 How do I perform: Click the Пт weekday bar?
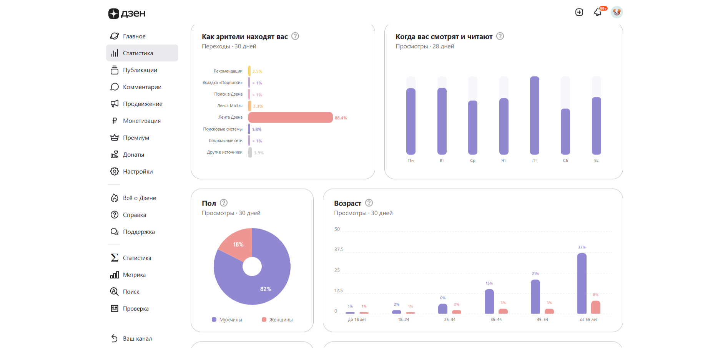tap(535, 115)
